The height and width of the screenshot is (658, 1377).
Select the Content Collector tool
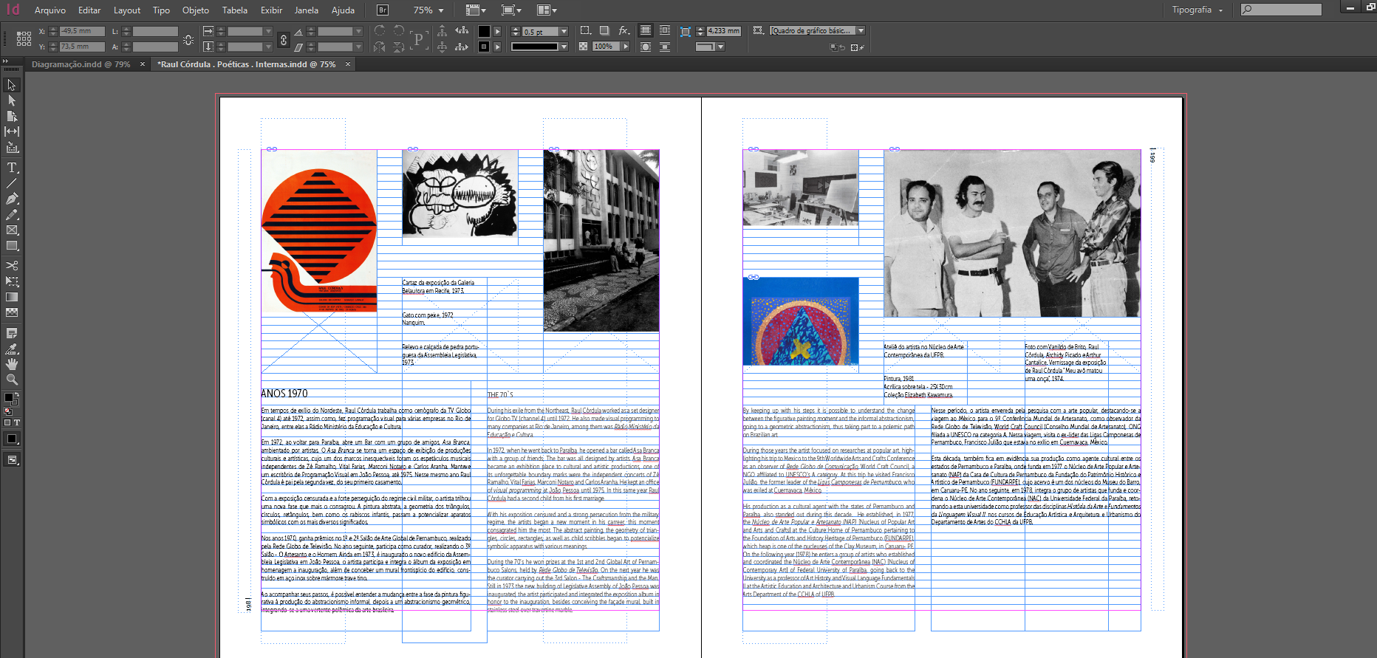12,148
